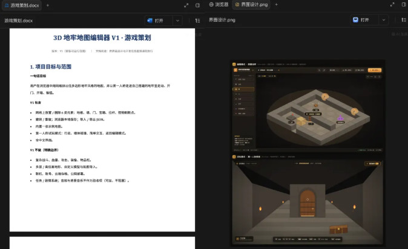Open 游戏策划.docx with Word via 打开

click(x=159, y=21)
